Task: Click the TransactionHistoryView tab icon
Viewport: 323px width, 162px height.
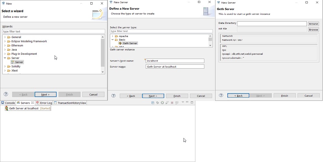Action: tap(55, 103)
